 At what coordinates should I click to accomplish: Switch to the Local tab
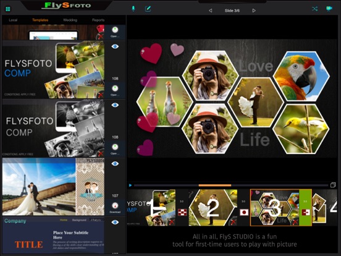click(x=13, y=20)
